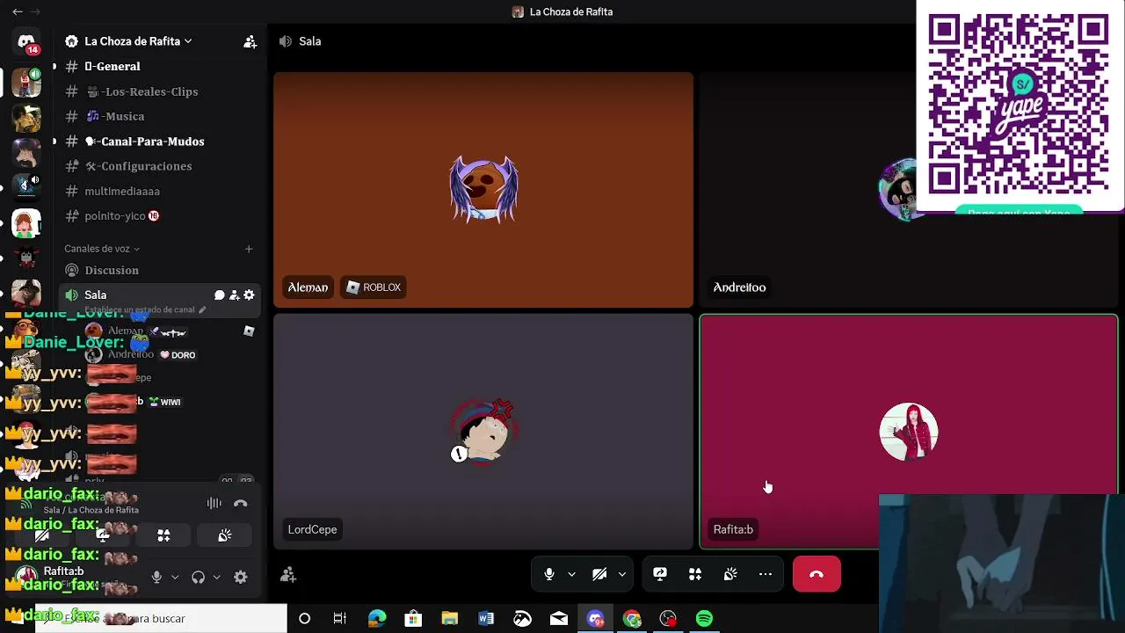Image resolution: width=1125 pixels, height=633 pixels.
Task: Turn on the camera in the call control bar
Action: pos(599,574)
